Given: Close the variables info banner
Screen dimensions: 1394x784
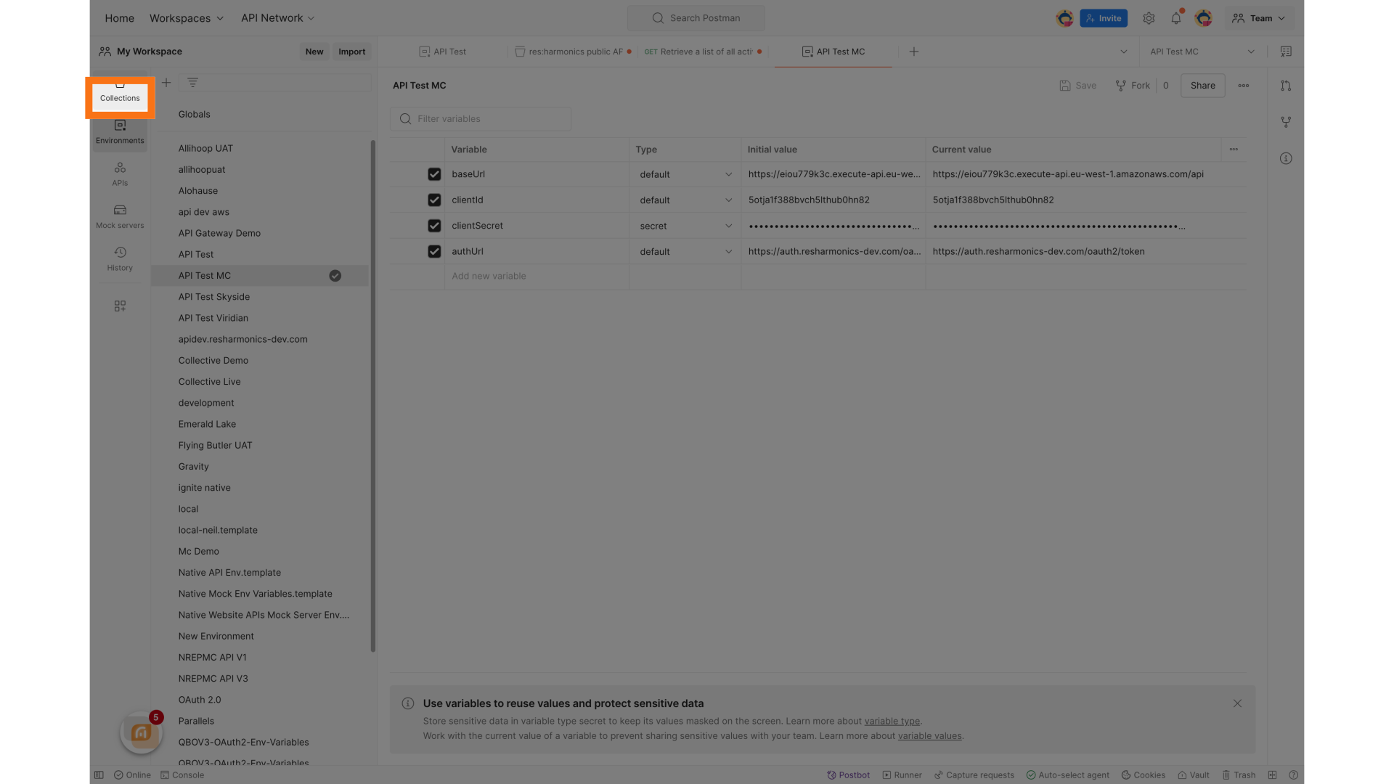Looking at the screenshot, I should tap(1237, 703).
